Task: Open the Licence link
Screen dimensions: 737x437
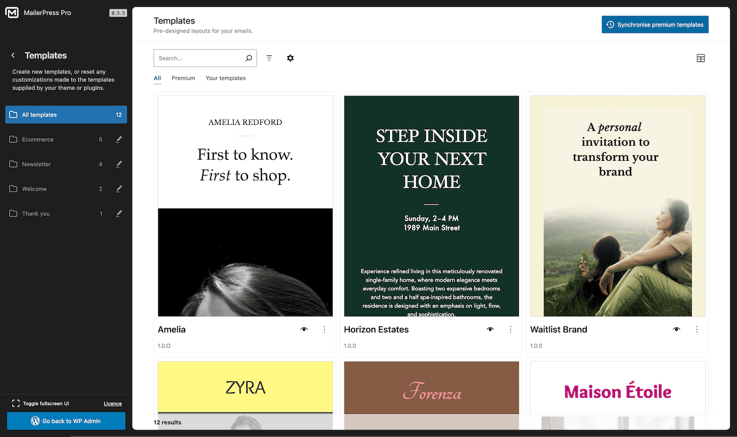Action: click(113, 403)
